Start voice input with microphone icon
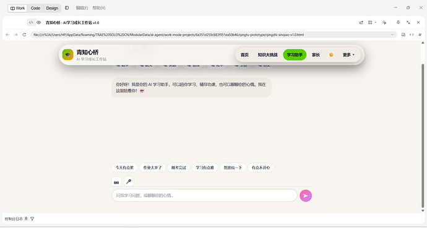 (x=129, y=182)
